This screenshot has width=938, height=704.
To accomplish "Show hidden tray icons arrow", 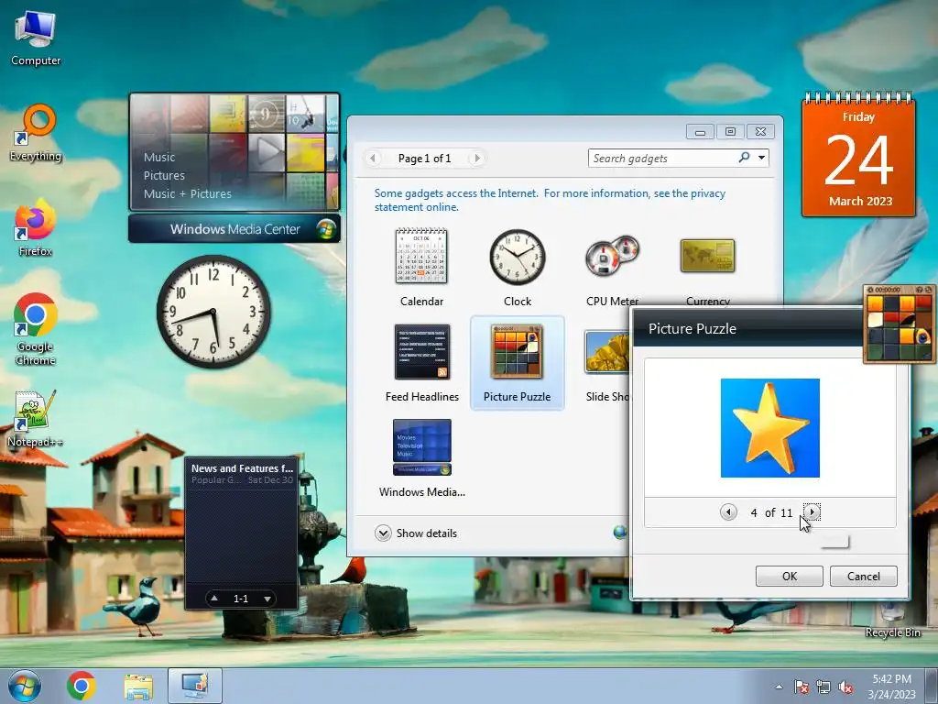I will point(779,687).
